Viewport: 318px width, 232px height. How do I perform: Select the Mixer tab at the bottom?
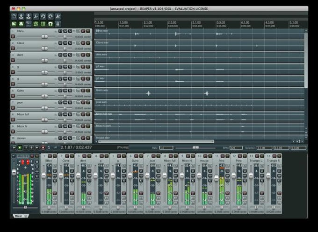(x=21, y=216)
